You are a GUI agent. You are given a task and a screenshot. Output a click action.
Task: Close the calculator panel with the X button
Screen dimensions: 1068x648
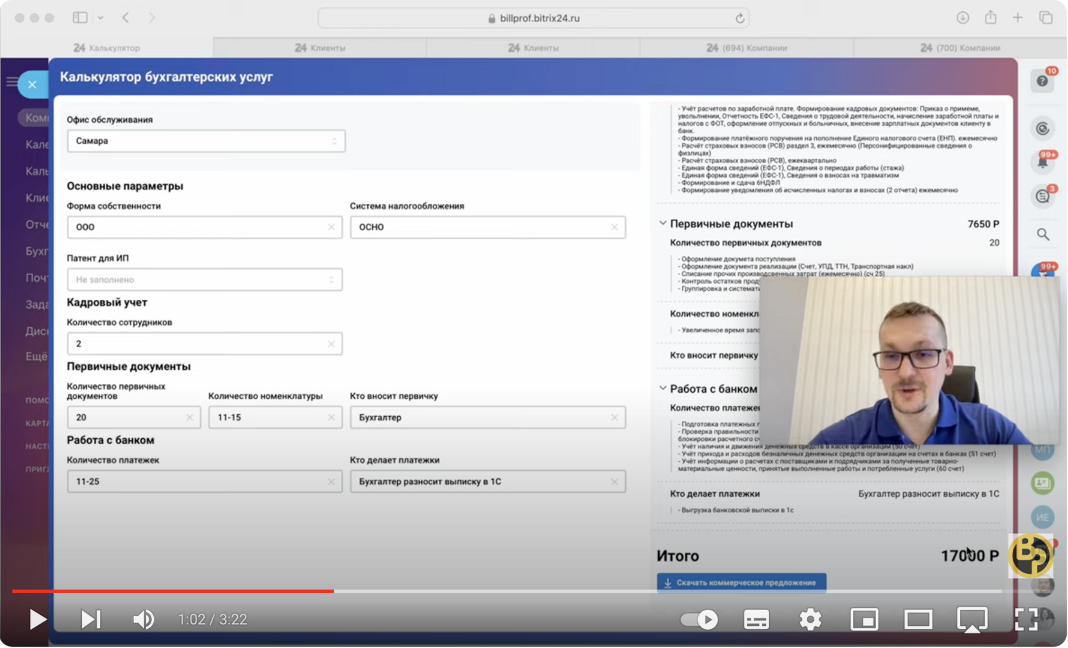click(x=32, y=84)
